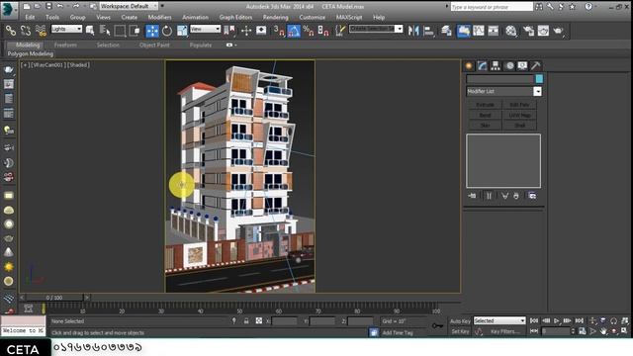633x356 pixels.
Task: Open the Manage Layers icon
Action: pos(446,31)
